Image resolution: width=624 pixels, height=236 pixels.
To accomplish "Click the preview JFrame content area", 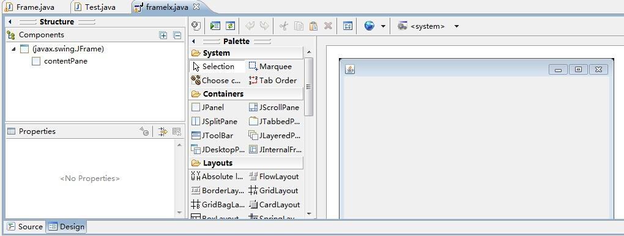I will tap(477, 147).
